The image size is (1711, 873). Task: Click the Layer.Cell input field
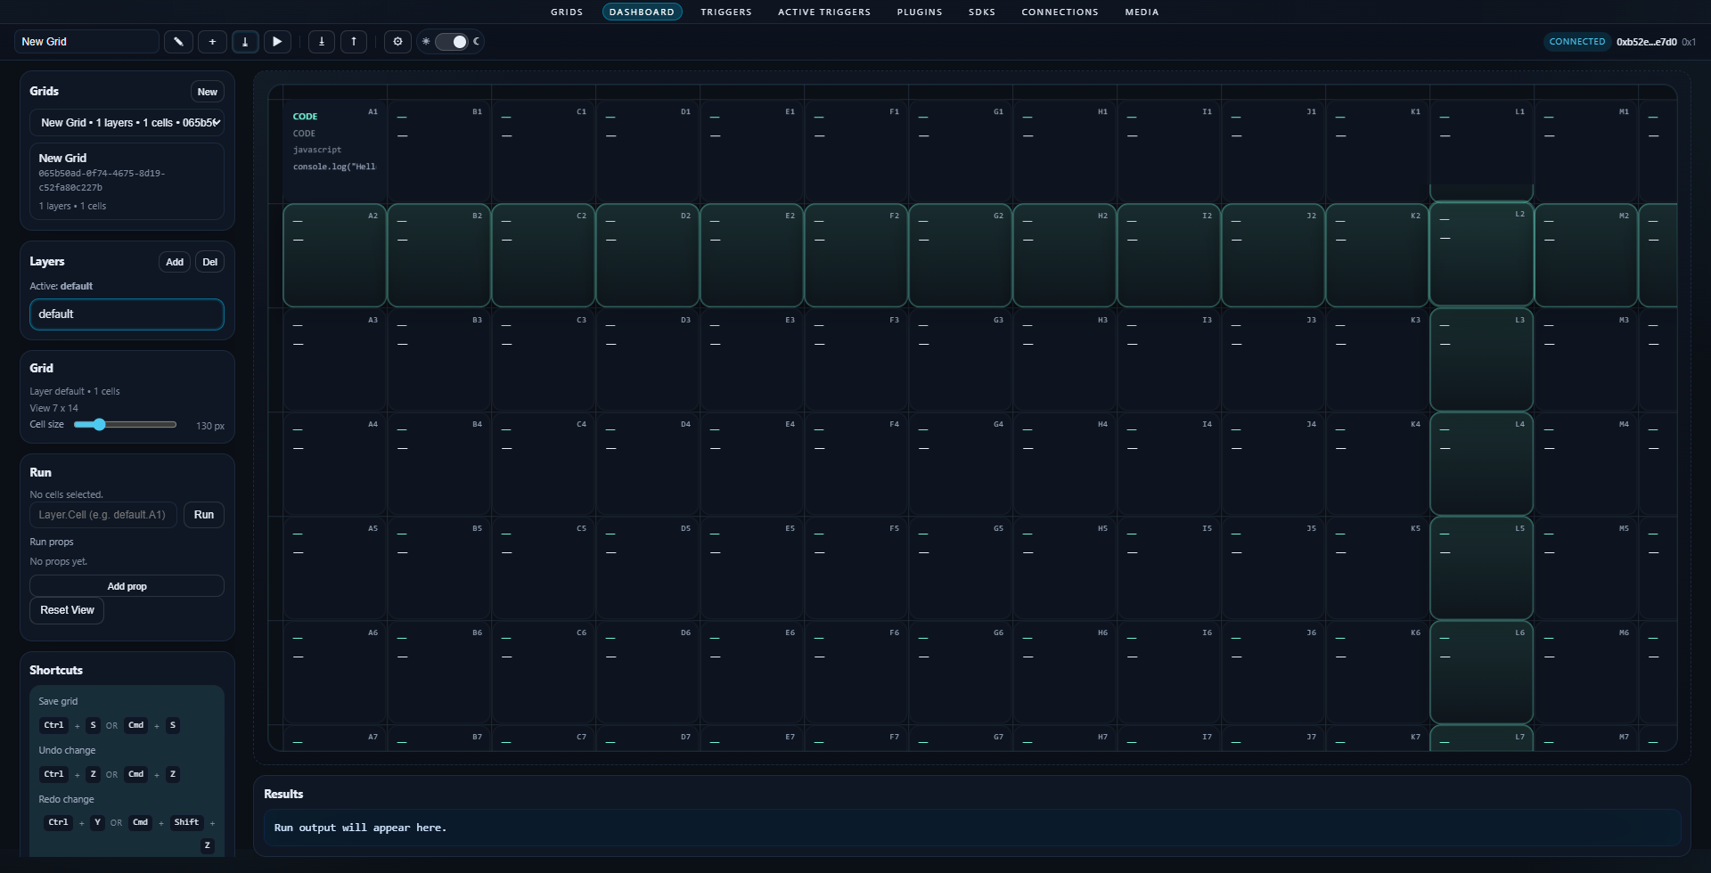tap(103, 515)
